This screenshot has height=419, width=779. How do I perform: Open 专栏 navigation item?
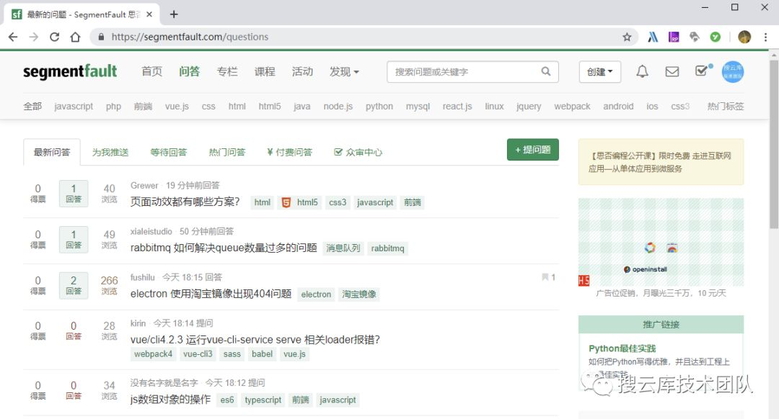coord(227,71)
